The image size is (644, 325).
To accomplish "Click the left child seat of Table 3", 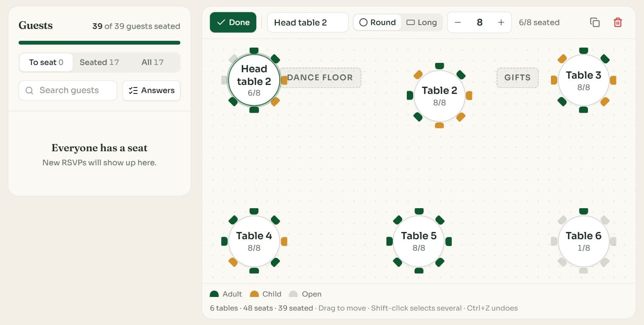I will coord(554,80).
